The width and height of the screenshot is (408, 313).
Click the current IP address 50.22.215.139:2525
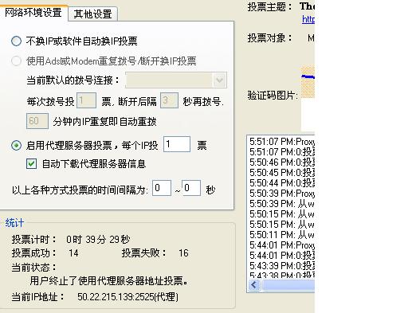(127, 297)
